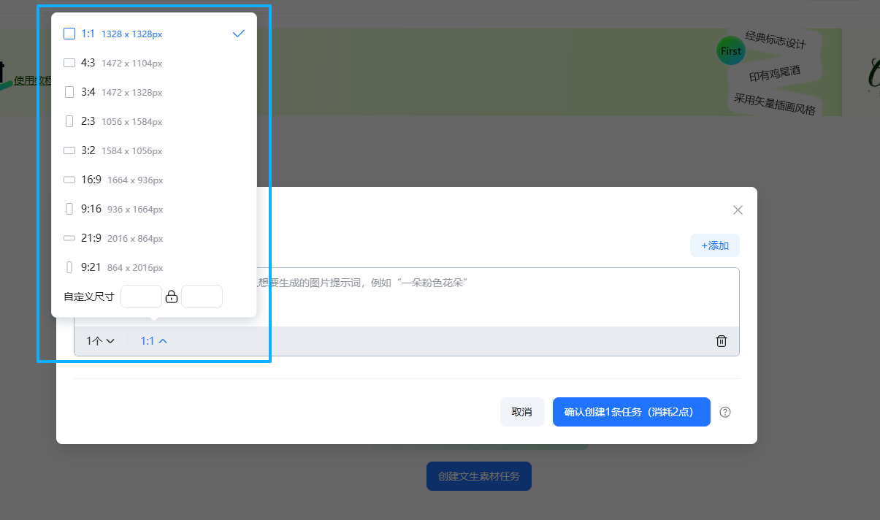Screen dimensions: 880x520
Task: Click the 16:9 widescreen shape icon
Action: coord(69,180)
